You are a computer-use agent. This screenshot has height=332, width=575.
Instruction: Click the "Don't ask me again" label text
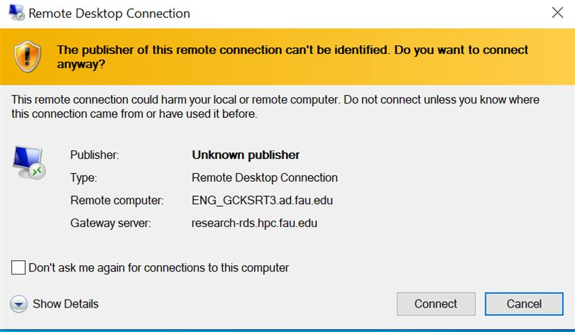[x=158, y=267]
